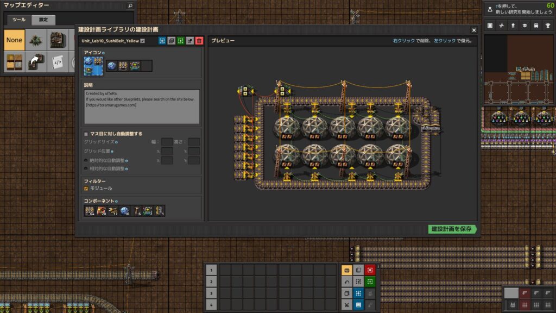Click the splitter component (1)

click(159, 211)
